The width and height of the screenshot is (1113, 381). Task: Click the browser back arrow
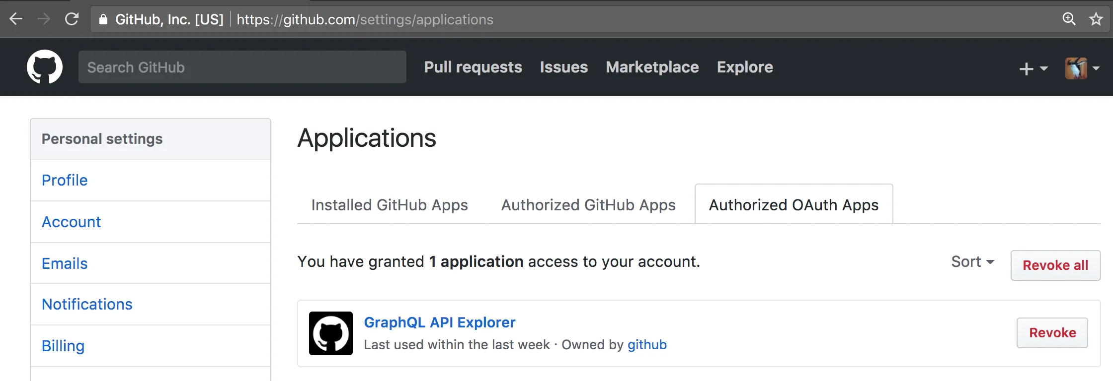tap(16, 19)
